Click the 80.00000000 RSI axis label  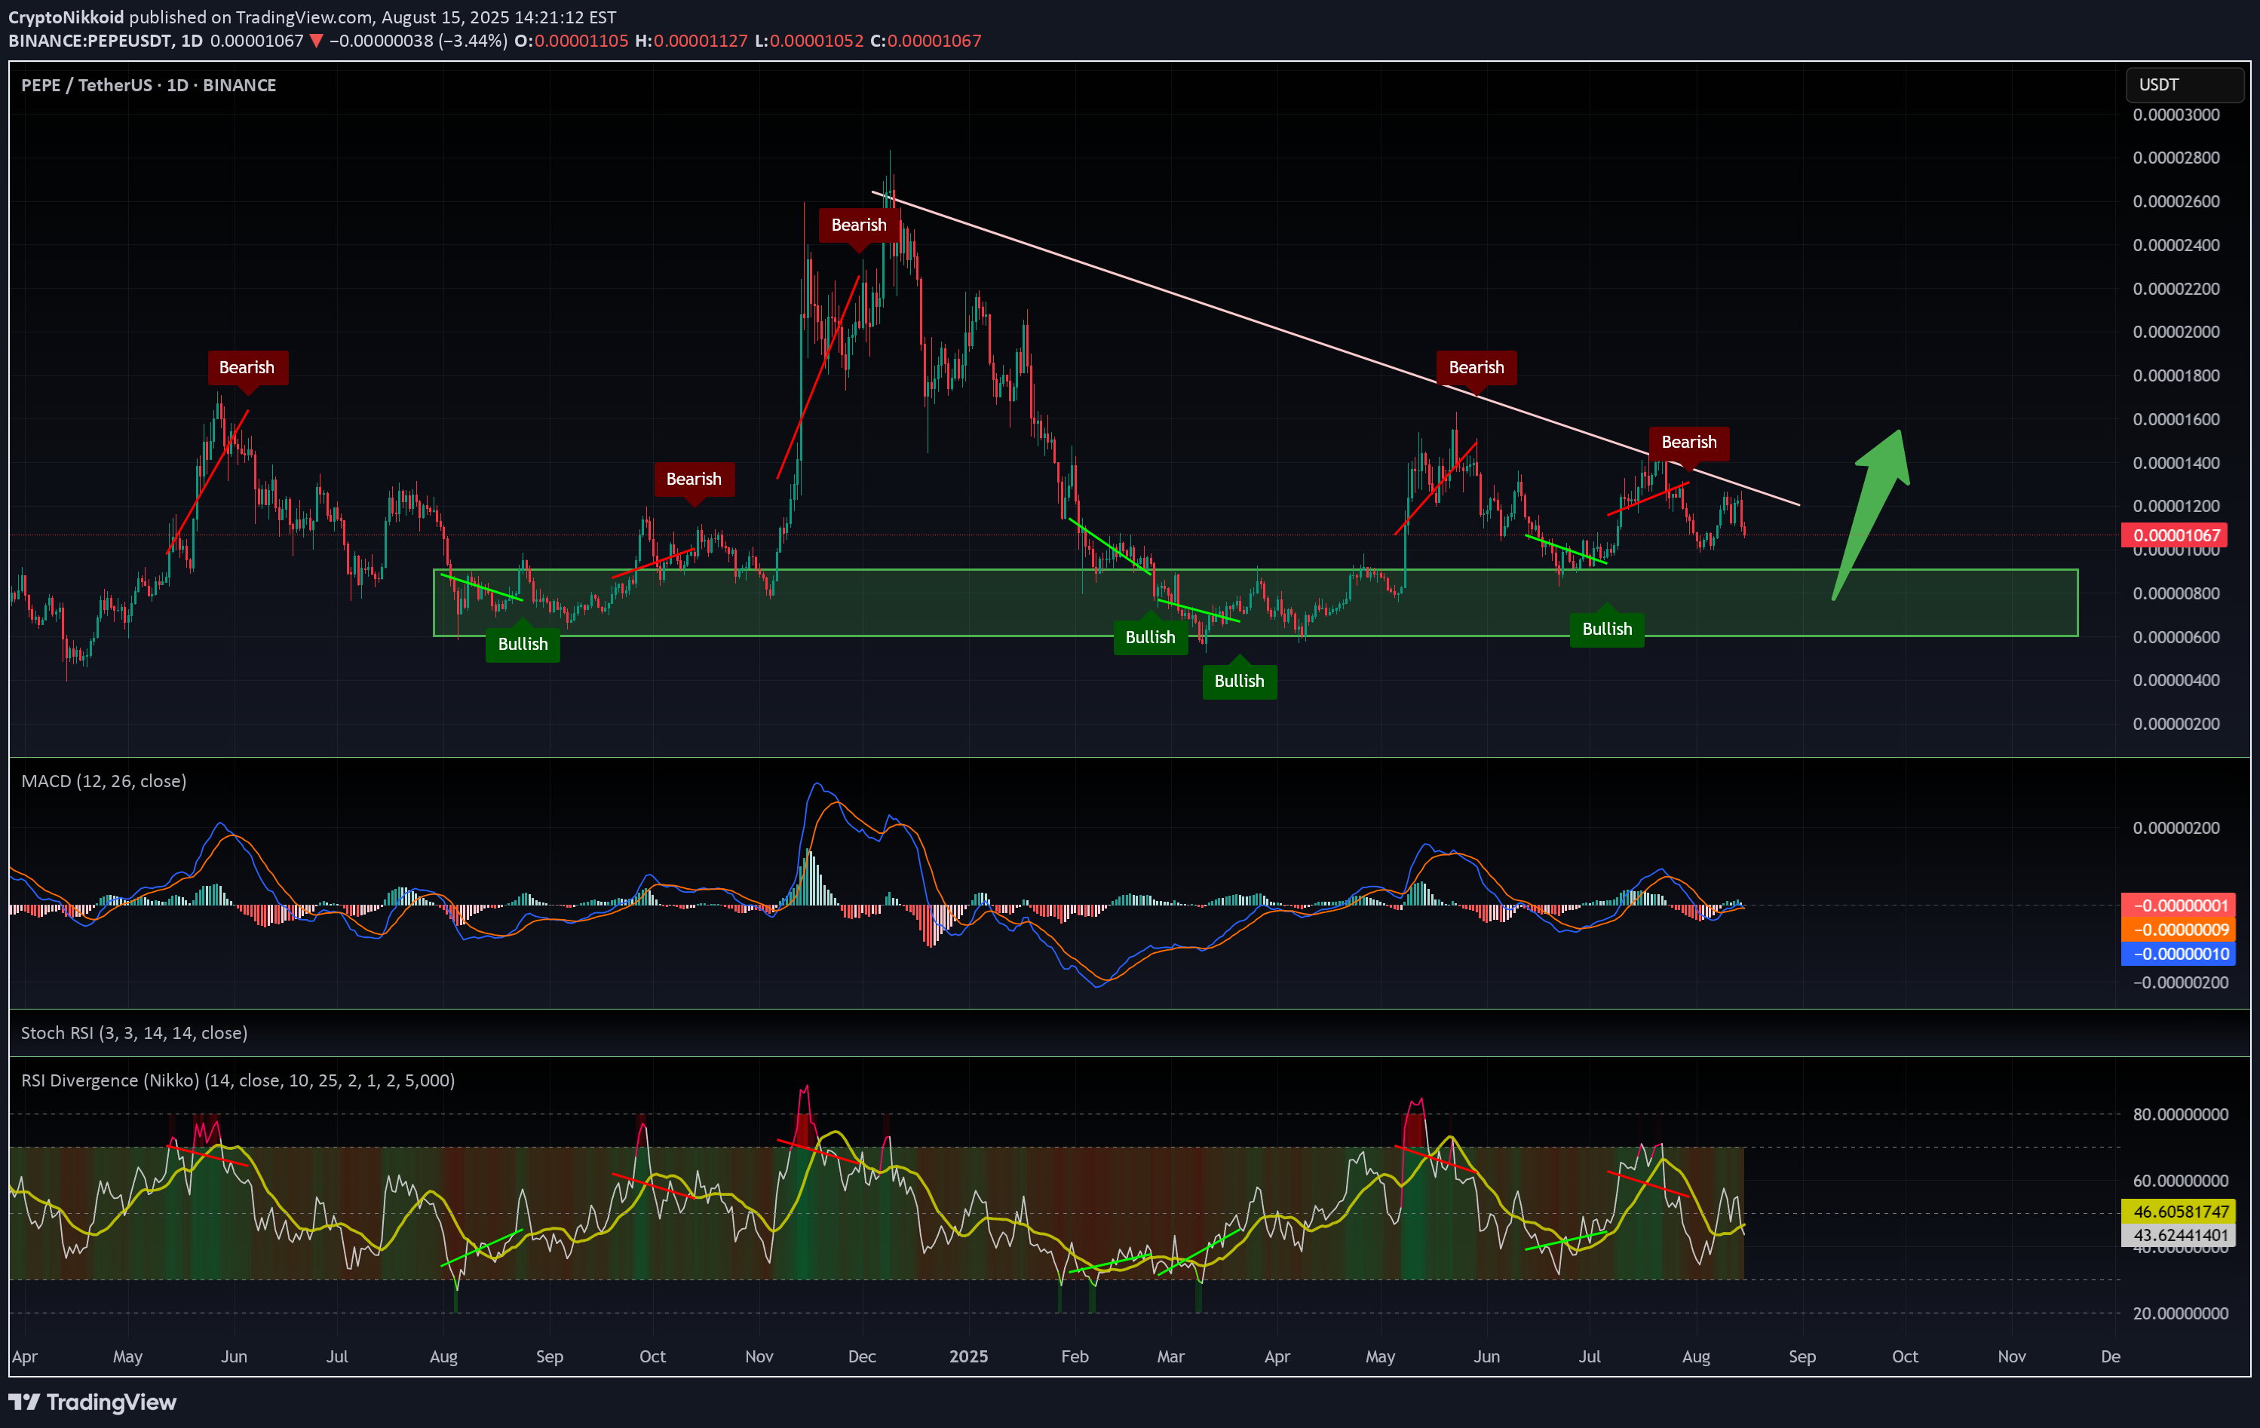[2180, 1114]
